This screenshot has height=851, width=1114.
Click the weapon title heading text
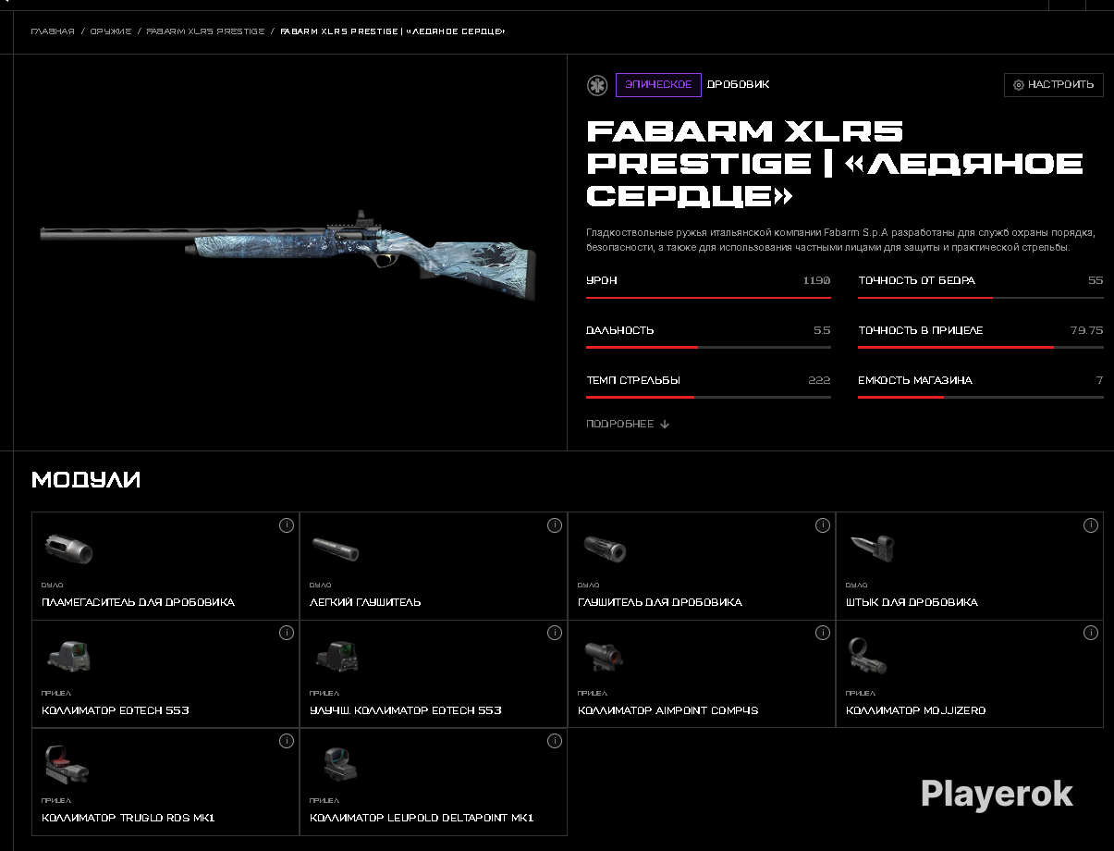tap(835, 163)
